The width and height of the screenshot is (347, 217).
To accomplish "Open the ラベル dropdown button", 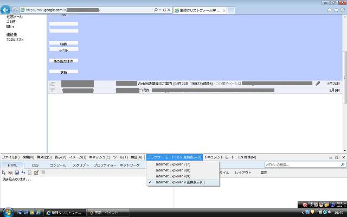I will point(63,50).
